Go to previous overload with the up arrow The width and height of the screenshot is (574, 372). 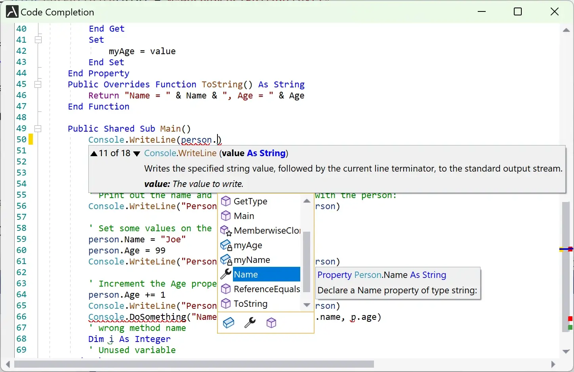[x=93, y=153]
